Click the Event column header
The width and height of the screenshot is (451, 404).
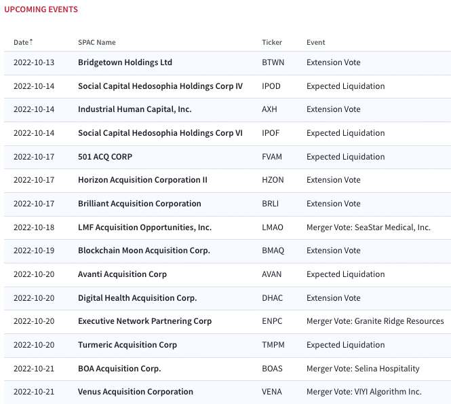tap(315, 42)
